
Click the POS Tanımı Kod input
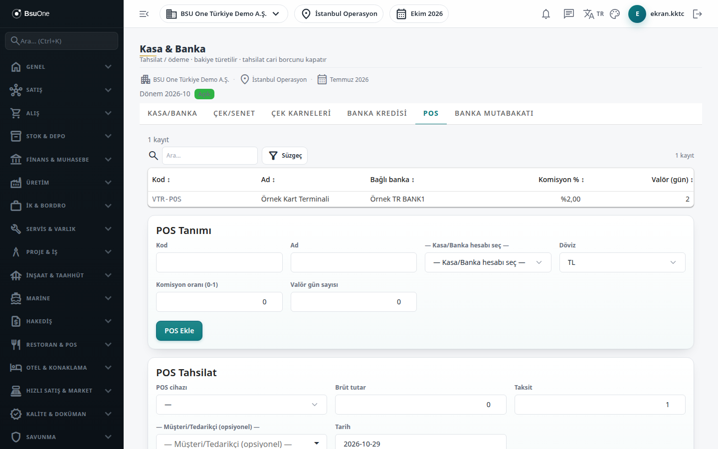tap(219, 262)
